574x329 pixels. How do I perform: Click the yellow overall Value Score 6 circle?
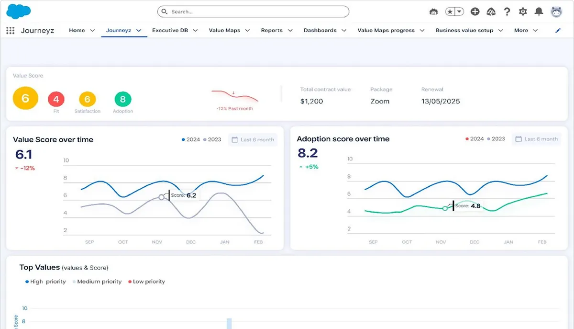[x=25, y=98]
